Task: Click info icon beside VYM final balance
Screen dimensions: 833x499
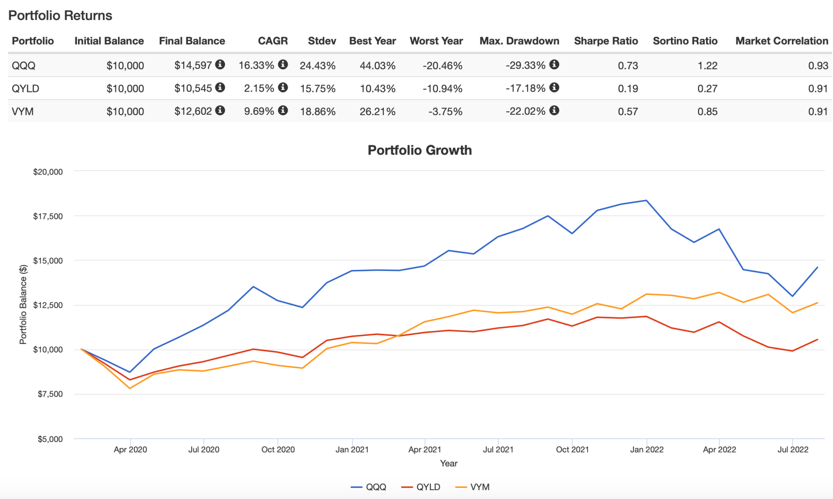Action: (220, 110)
